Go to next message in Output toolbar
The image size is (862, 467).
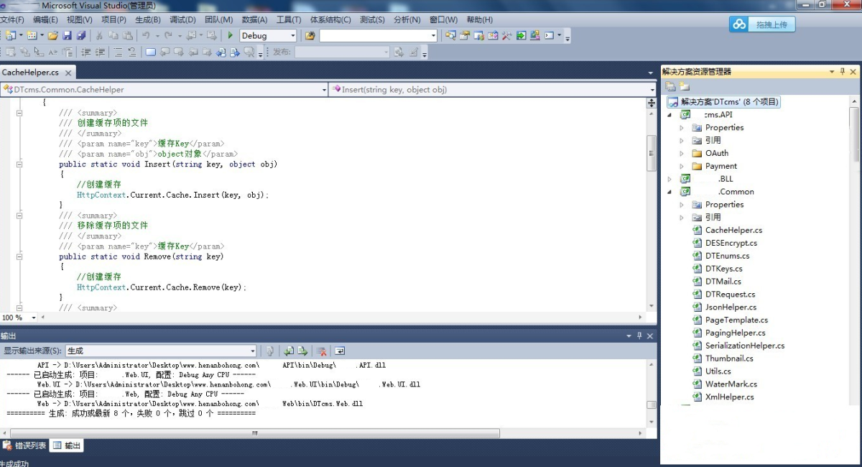pyautogui.click(x=303, y=351)
